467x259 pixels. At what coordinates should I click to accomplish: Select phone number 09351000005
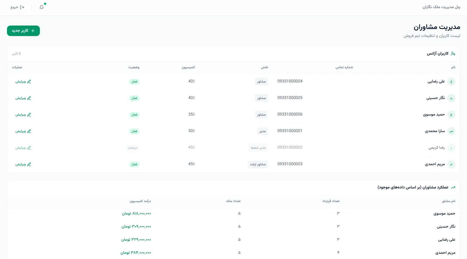[x=290, y=98]
